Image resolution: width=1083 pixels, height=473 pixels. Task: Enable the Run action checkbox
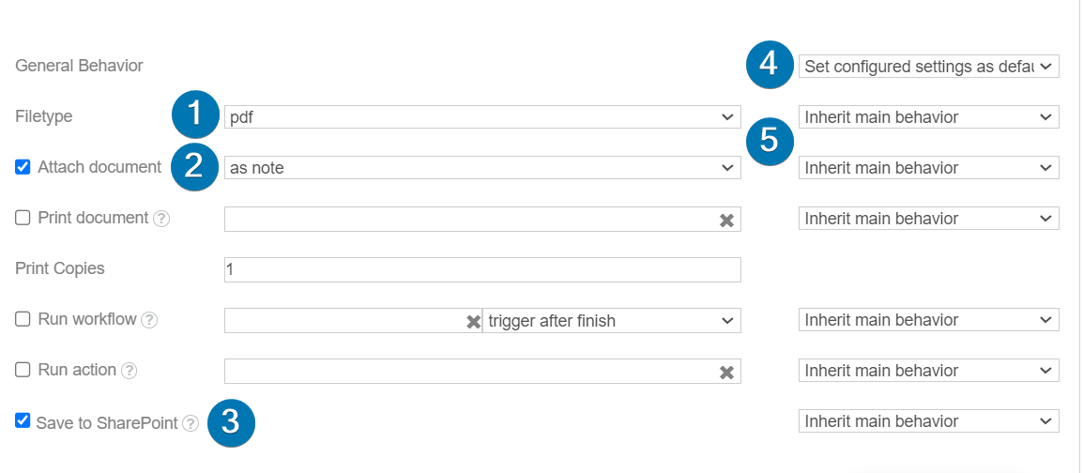point(23,370)
